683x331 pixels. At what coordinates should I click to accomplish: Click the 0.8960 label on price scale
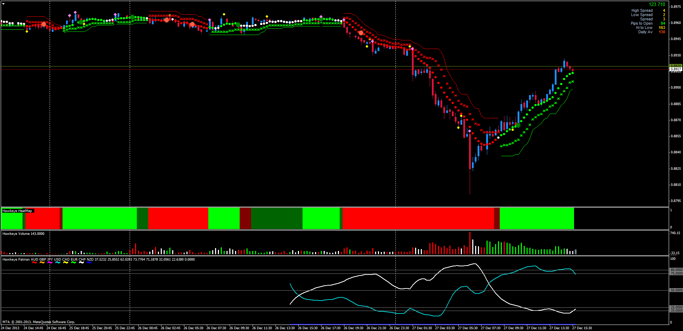(675, 23)
